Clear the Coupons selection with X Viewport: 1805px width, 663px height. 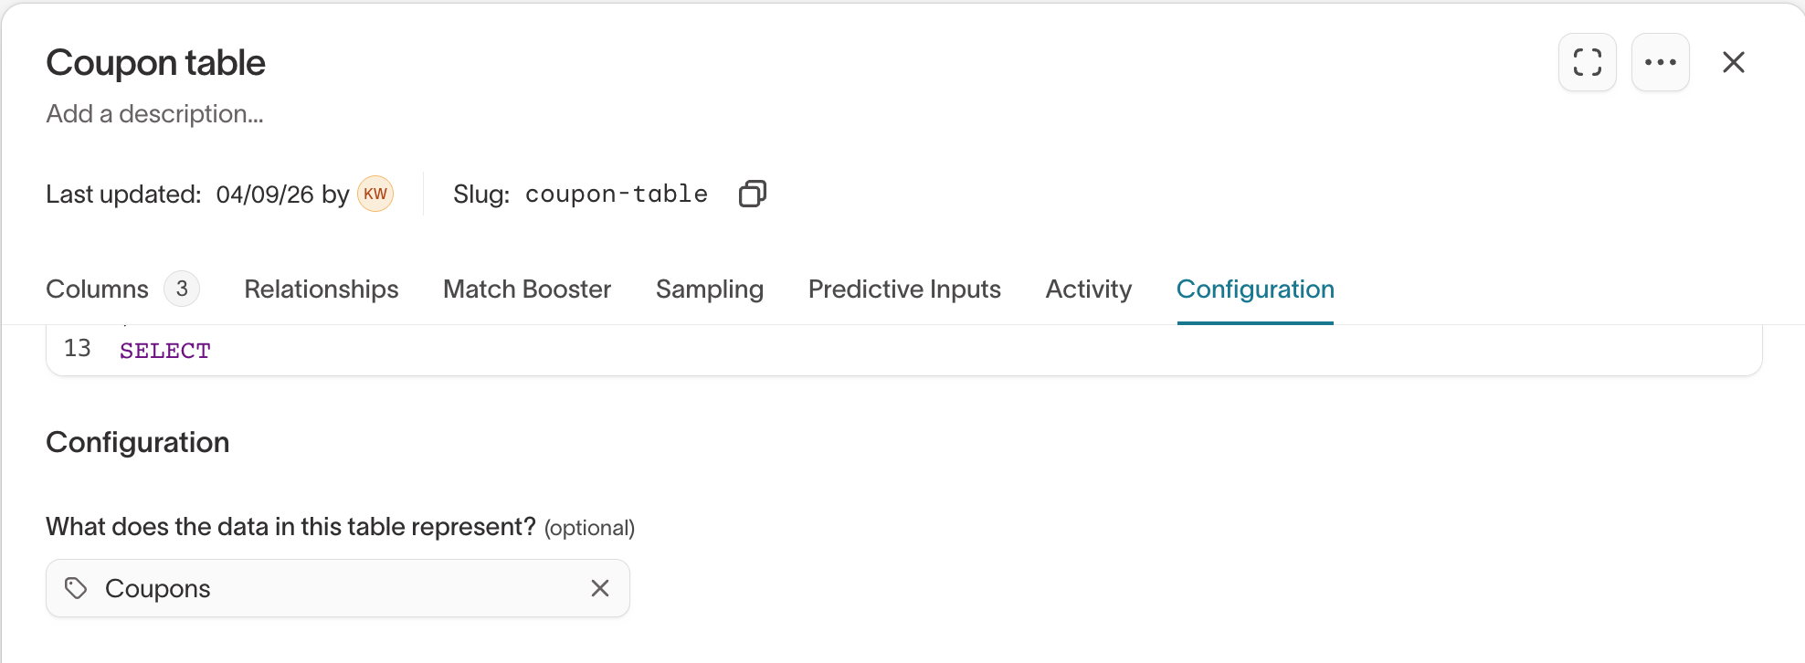pos(599,588)
